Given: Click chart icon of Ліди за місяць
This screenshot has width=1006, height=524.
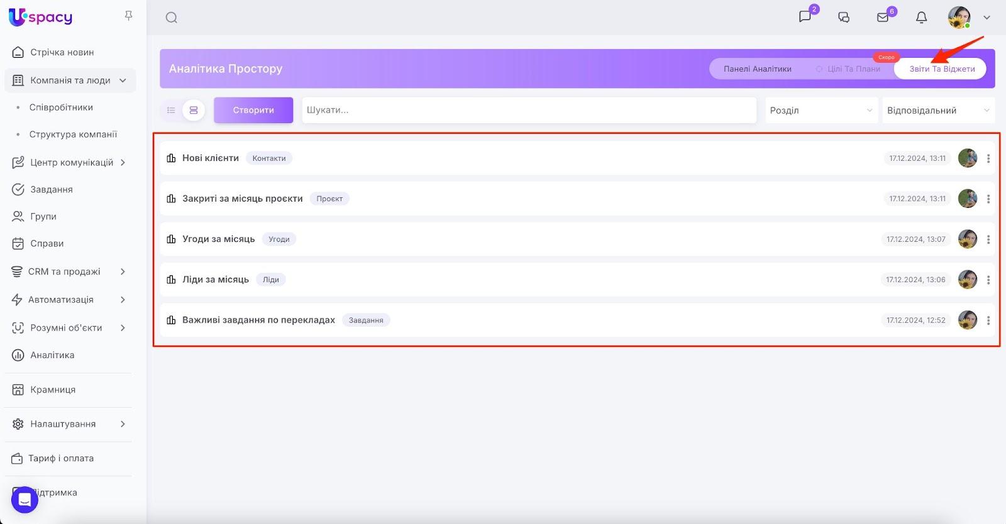Looking at the screenshot, I should [171, 279].
